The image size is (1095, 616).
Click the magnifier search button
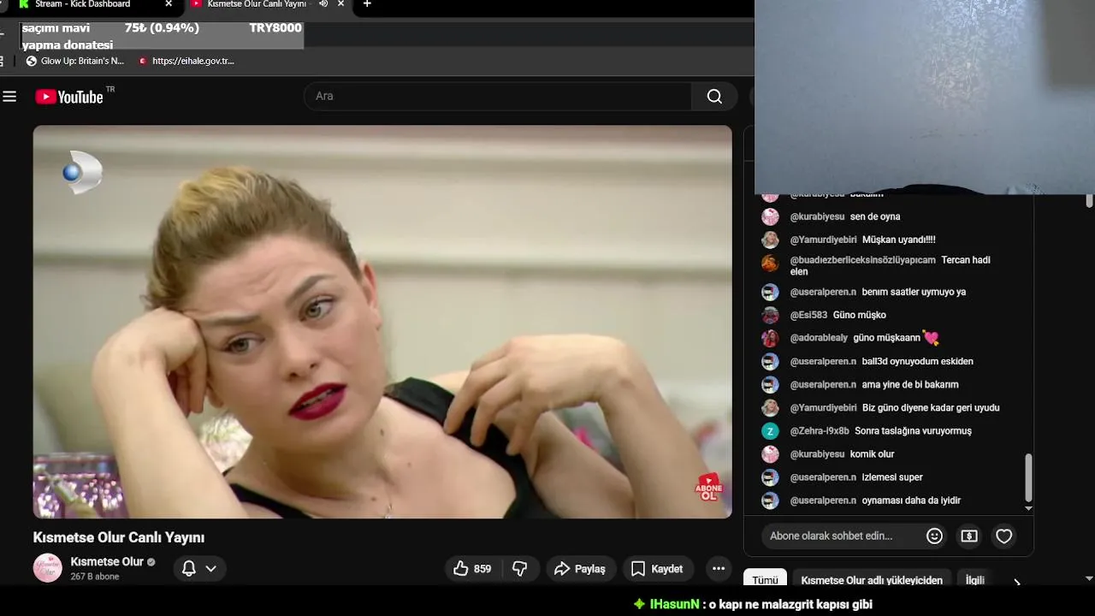pos(714,97)
